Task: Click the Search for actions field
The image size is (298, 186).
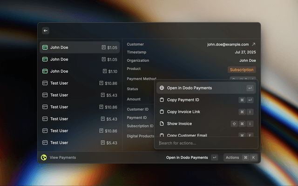Action: (x=206, y=143)
